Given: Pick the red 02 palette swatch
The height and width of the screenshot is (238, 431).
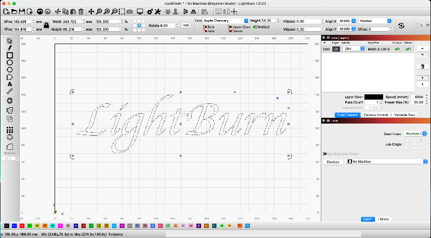Looking at the screenshot, I should pos(22,226).
